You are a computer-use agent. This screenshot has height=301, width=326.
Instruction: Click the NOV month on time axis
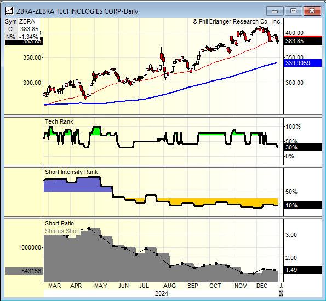[x=241, y=286]
